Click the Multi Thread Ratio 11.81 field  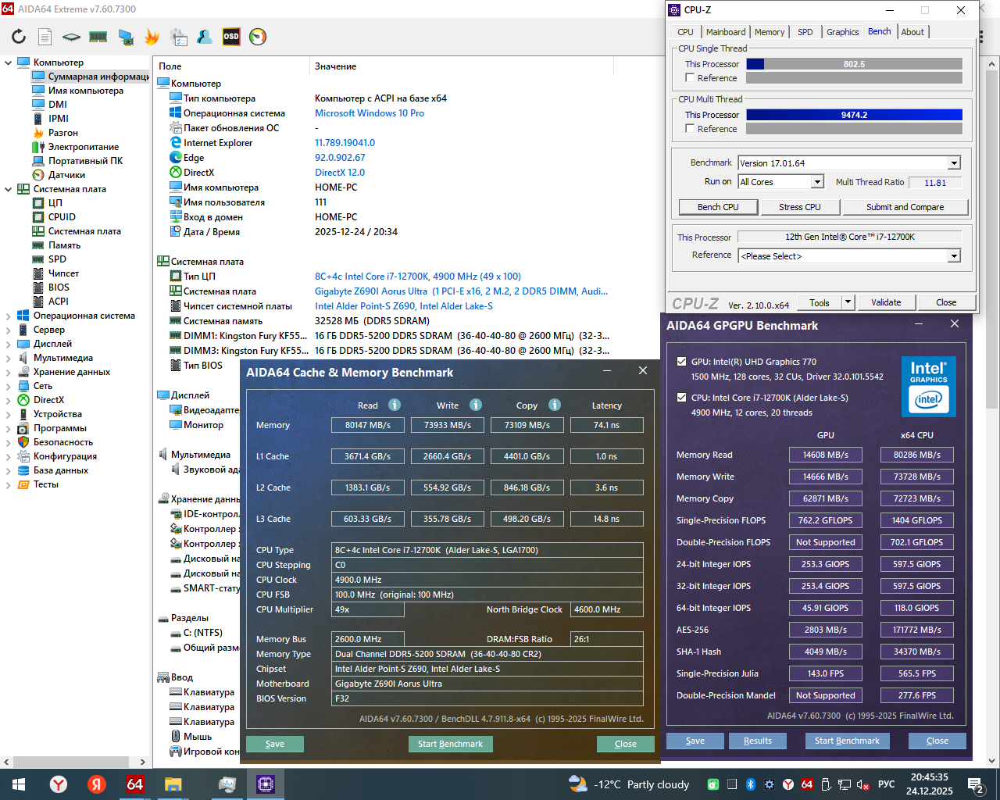(x=935, y=183)
